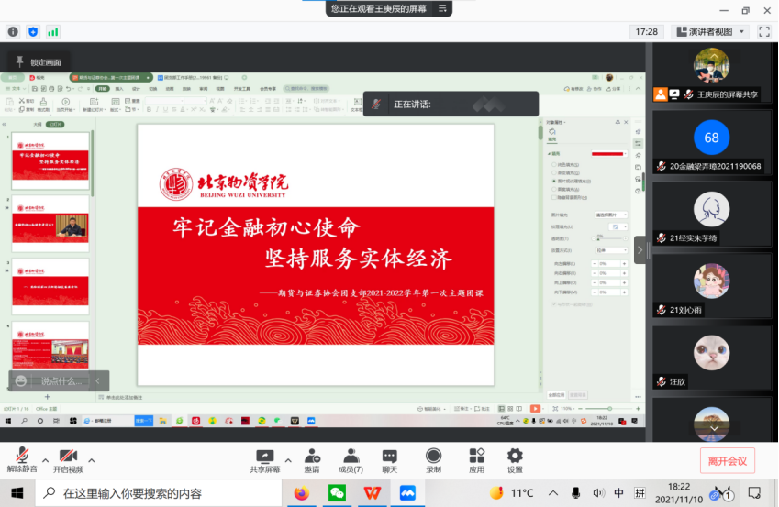This screenshot has width=779, height=507.
Task: Expand audio options arrow beside 解除静音
Action: [x=45, y=459]
